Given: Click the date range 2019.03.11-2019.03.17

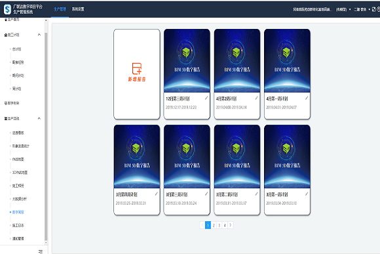Looking at the screenshot, I should [x=231, y=203].
